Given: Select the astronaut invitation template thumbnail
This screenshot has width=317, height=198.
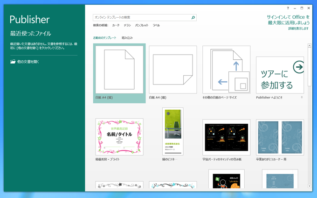Looking at the screenshot, I should coord(227,179).
